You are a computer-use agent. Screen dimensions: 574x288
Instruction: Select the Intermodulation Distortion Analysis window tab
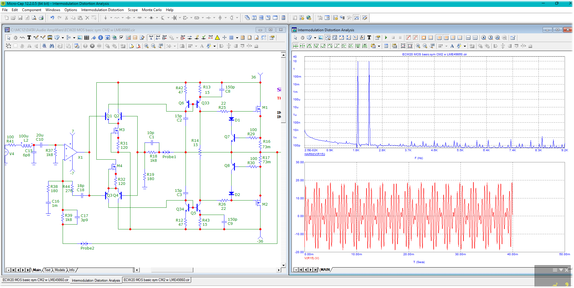click(96, 280)
